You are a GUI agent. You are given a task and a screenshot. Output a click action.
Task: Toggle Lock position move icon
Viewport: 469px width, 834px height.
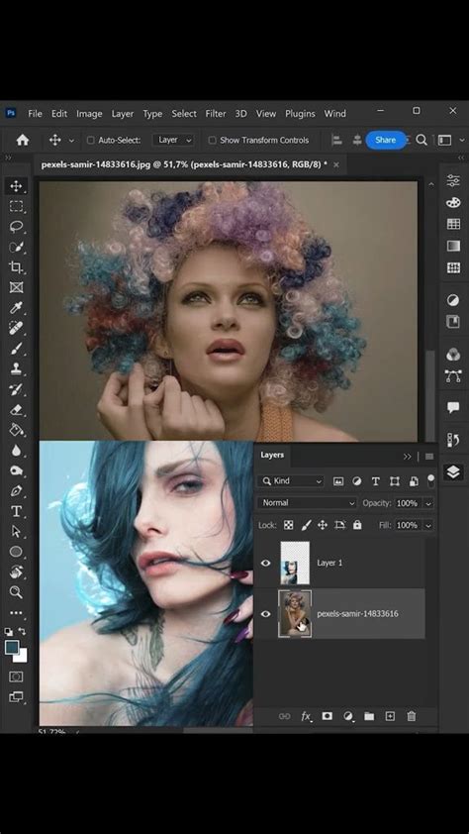pyautogui.click(x=323, y=525)
